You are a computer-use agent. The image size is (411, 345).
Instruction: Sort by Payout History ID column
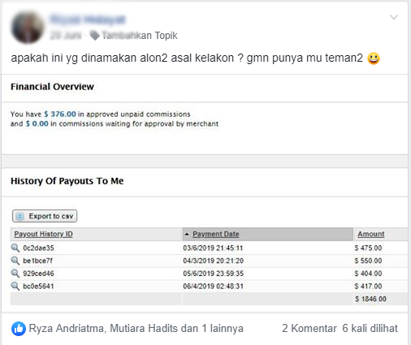coord(43,234)
